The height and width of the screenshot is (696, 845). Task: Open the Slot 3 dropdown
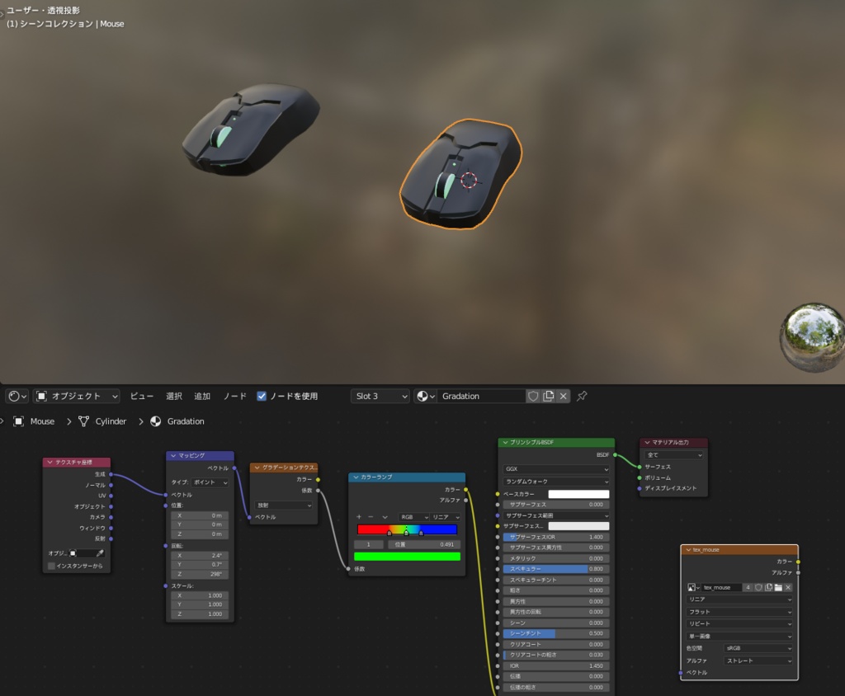380,396
